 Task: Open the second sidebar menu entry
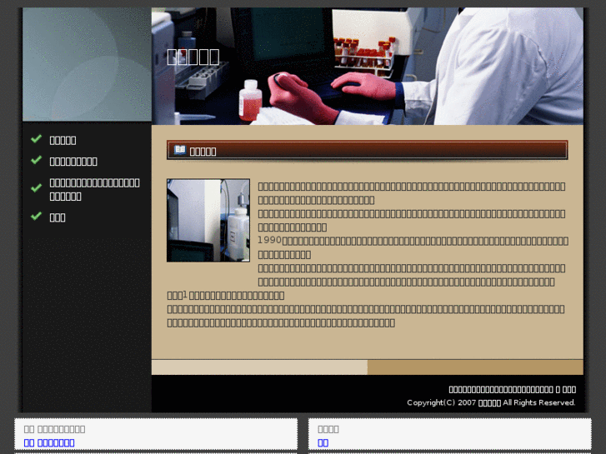73,162
